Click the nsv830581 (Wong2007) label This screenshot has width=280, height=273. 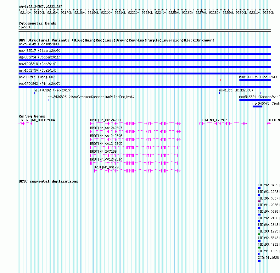38,77
